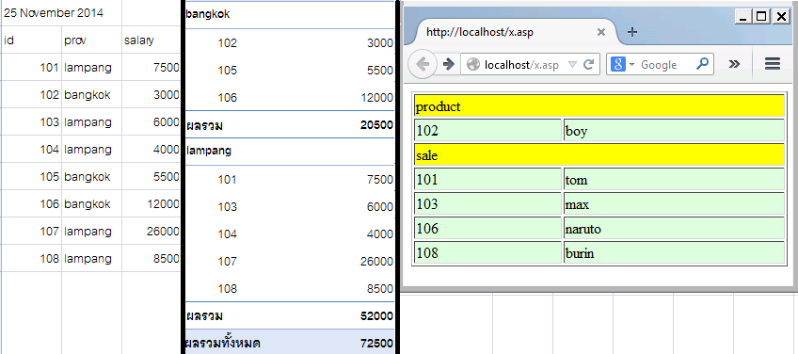Image resolution: width=798 pixels, height=354 pixels.
Task: Click the yellow product header row
Action: [x=599, y=106]
